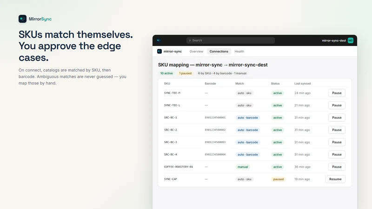The height and width of the screenshot is (209, 372).
Task: Click '19 min ago' timestamp
Action: pos(302,179)
